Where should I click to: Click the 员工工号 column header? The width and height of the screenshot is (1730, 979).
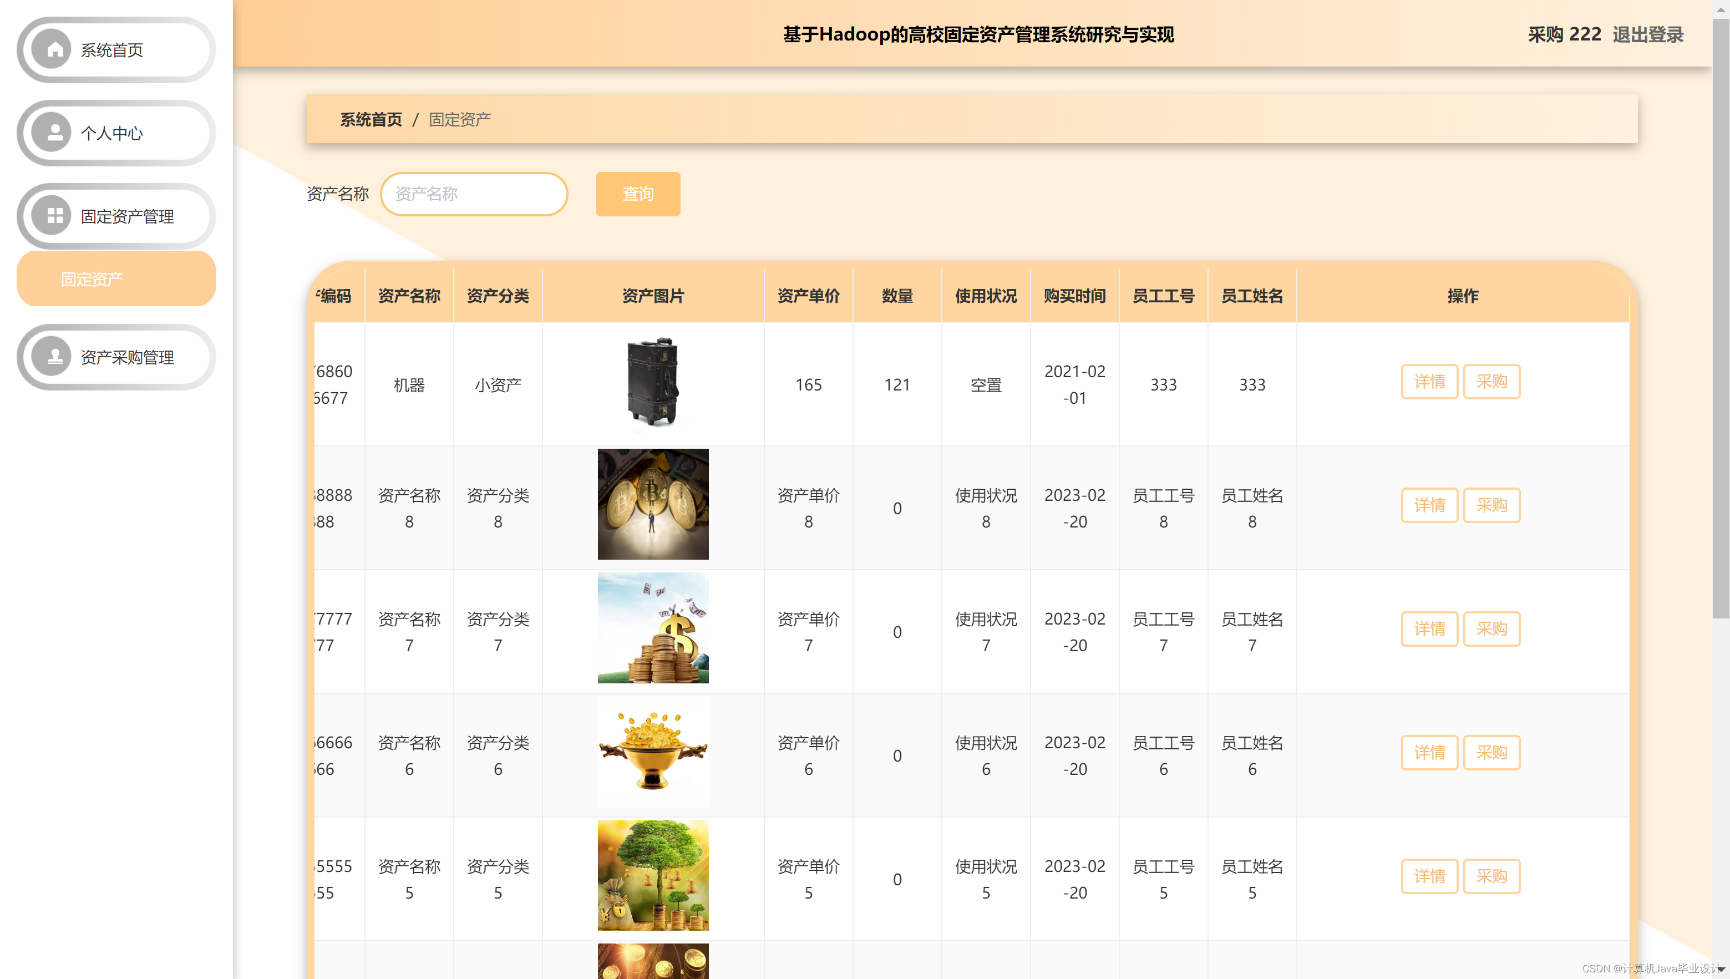coord(1163,295)
